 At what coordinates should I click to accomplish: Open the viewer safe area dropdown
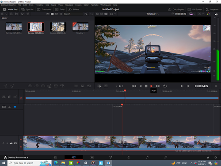pyautogui.click(x=115, y=14)
